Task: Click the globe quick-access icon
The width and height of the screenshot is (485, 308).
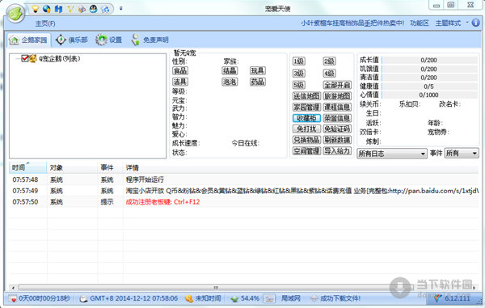Action: pos(47,9)
